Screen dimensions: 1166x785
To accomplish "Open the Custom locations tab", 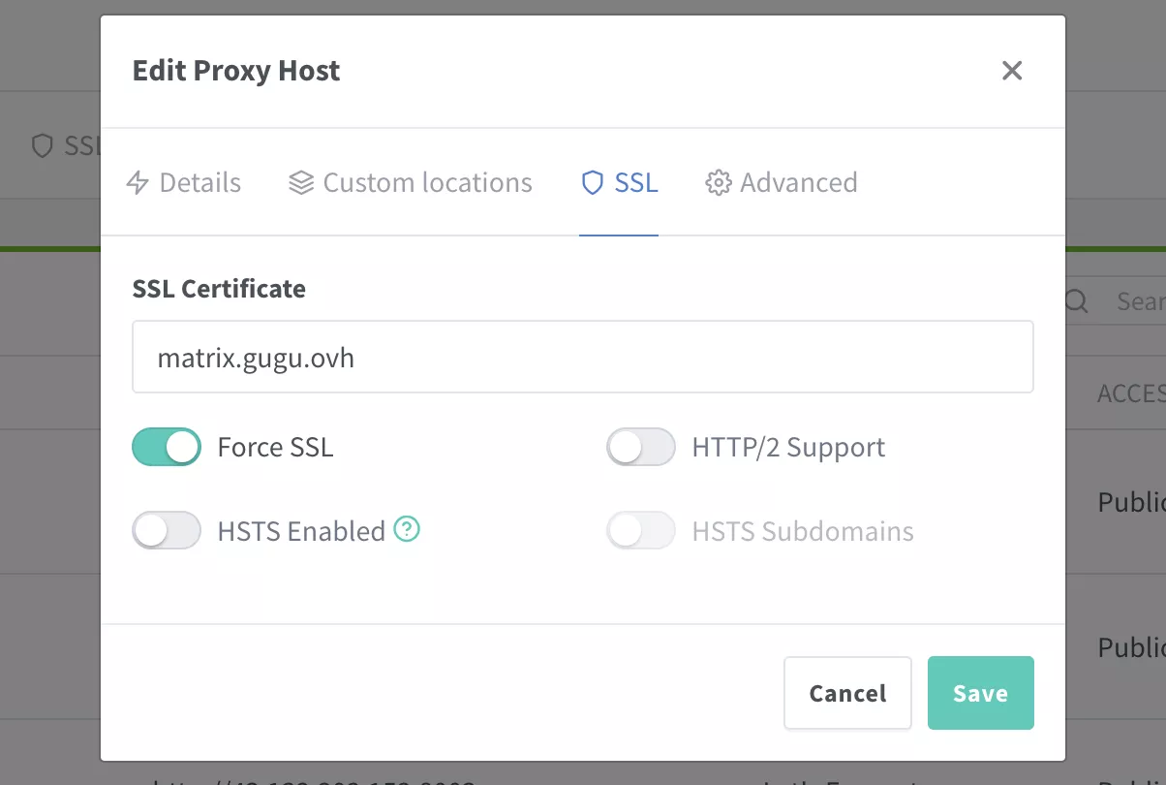I will 427,182.
